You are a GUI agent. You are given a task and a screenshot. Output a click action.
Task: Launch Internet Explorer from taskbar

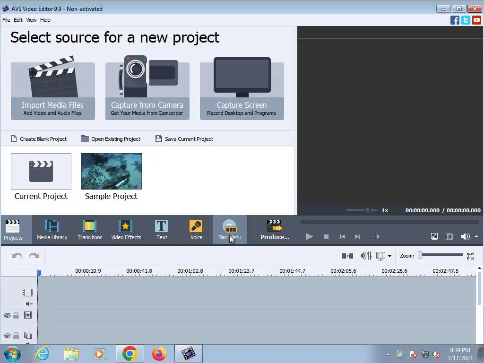click(x=42, y=354)
